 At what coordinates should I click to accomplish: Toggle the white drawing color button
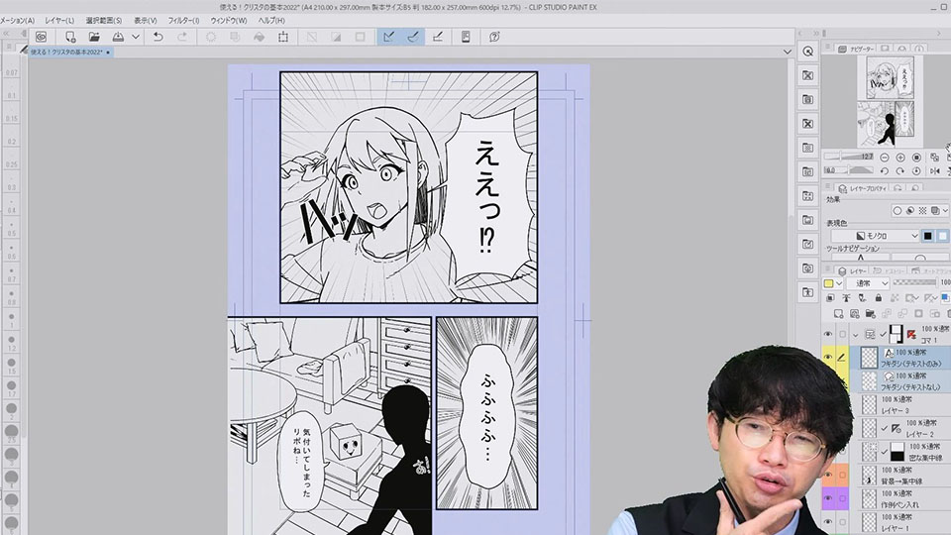point(942,236)
